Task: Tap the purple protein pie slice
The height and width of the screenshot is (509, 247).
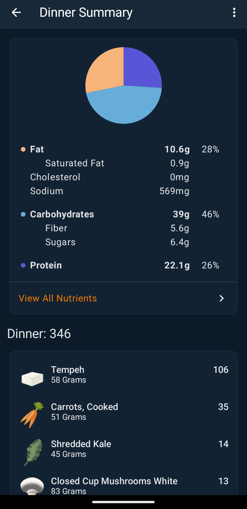Action: [x=142, y=67]
